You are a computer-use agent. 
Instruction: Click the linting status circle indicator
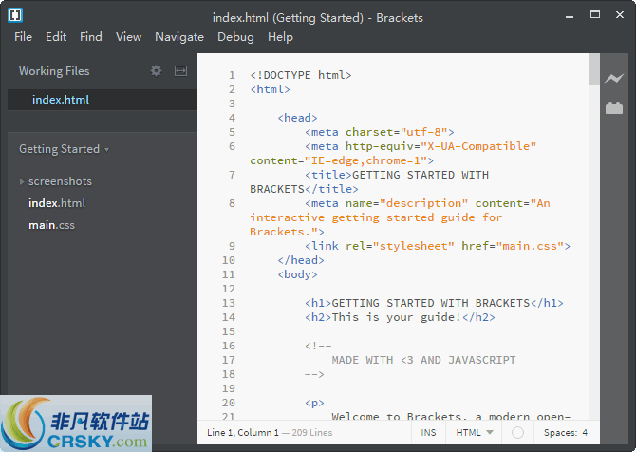pos(517,433)
